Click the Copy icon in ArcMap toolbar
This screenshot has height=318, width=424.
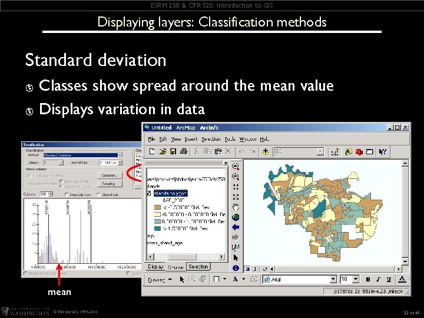[x=207, y=152]
